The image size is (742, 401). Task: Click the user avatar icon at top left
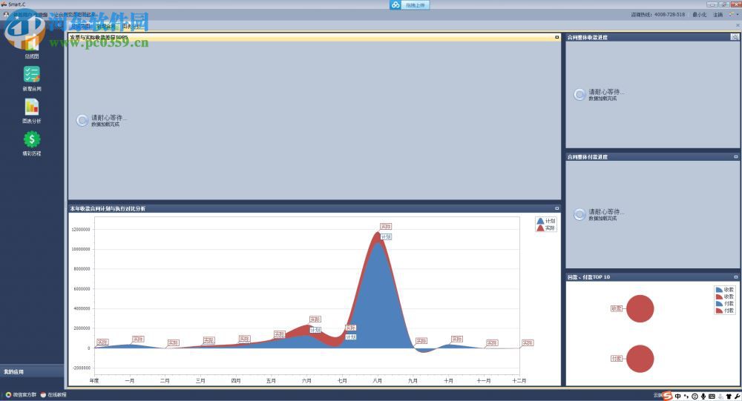pyautogui.click(x=6, y=15)
